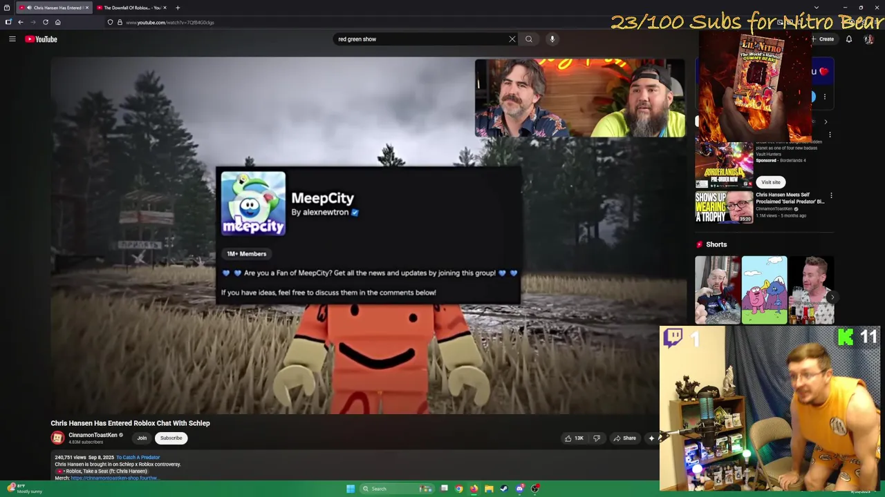
Task: Open the cinnamontoastken-shop merch link
Action: [115, 478]
